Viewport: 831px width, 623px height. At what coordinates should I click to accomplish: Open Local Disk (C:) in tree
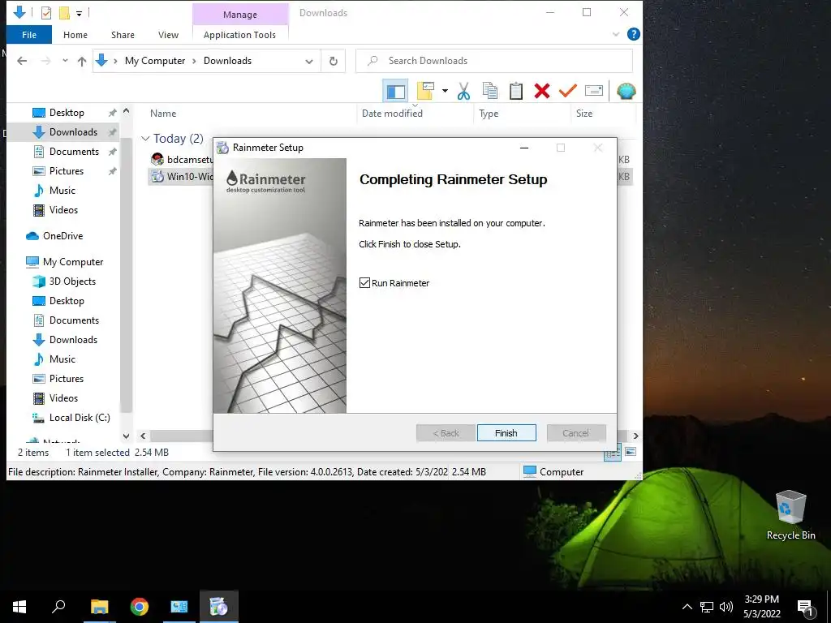(x=80, y=418)
